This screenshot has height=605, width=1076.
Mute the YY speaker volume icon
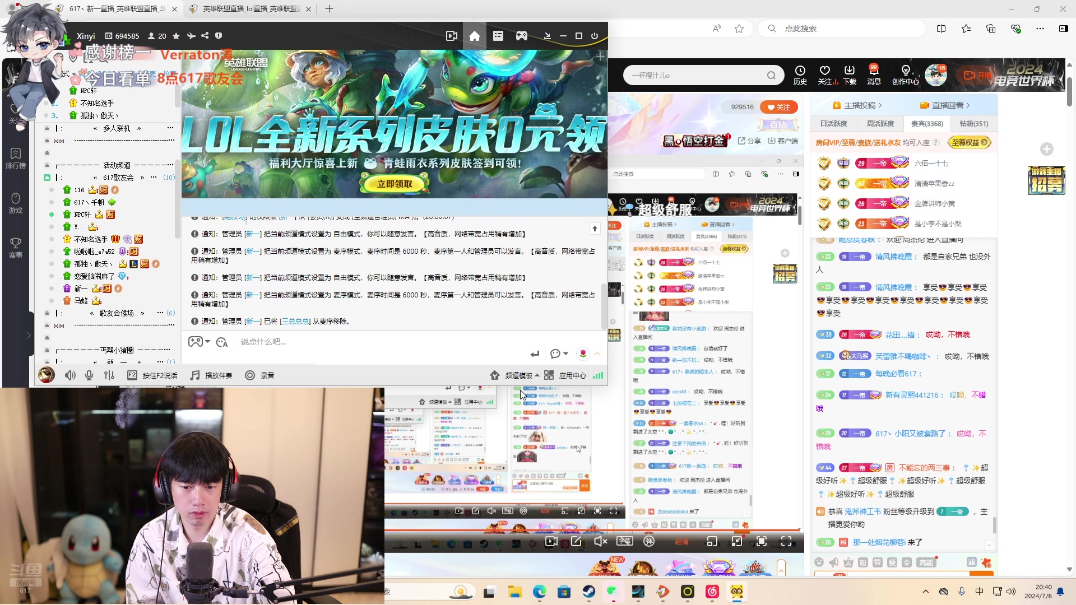tap(70, 375)
